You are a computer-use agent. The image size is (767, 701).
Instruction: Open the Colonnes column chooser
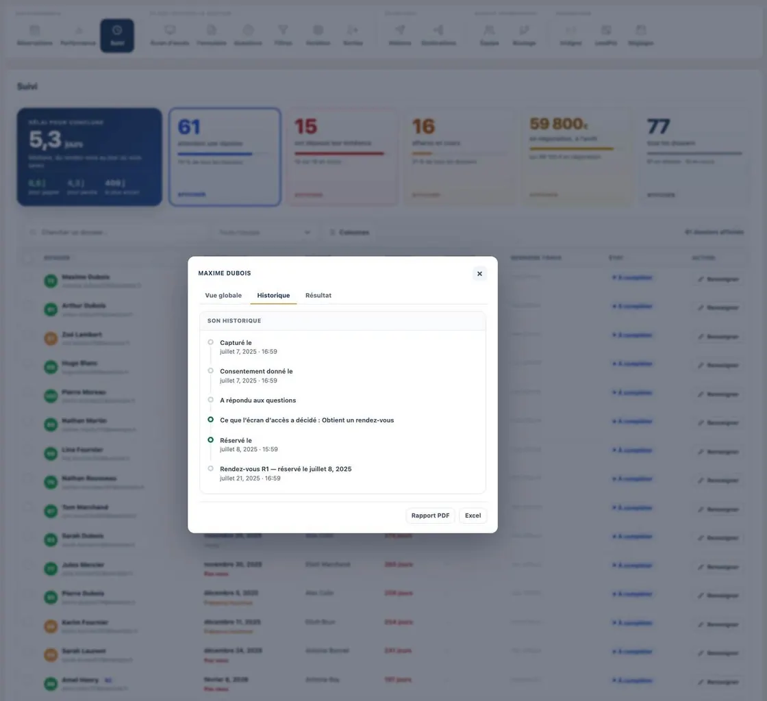[350, 232]
